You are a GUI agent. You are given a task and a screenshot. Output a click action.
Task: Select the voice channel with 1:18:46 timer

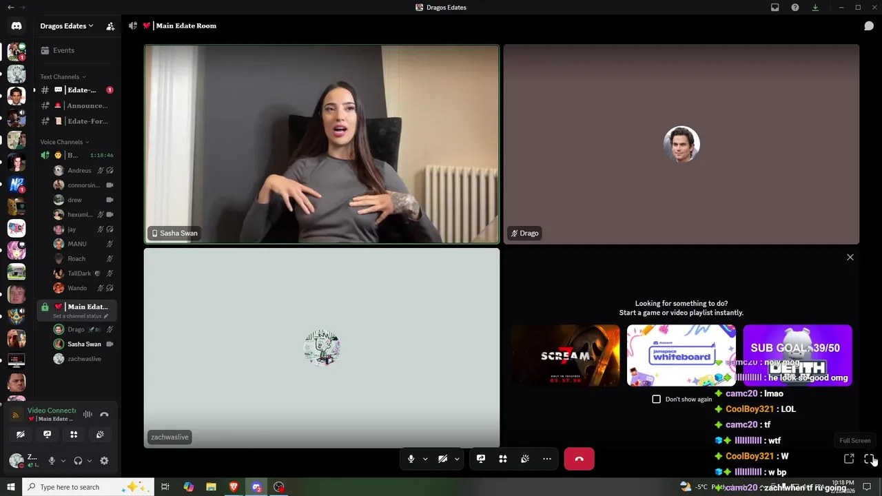point(76,155)
